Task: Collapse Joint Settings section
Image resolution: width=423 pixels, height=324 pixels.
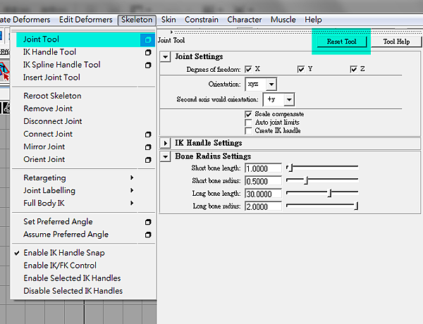Action: point(166,57)
